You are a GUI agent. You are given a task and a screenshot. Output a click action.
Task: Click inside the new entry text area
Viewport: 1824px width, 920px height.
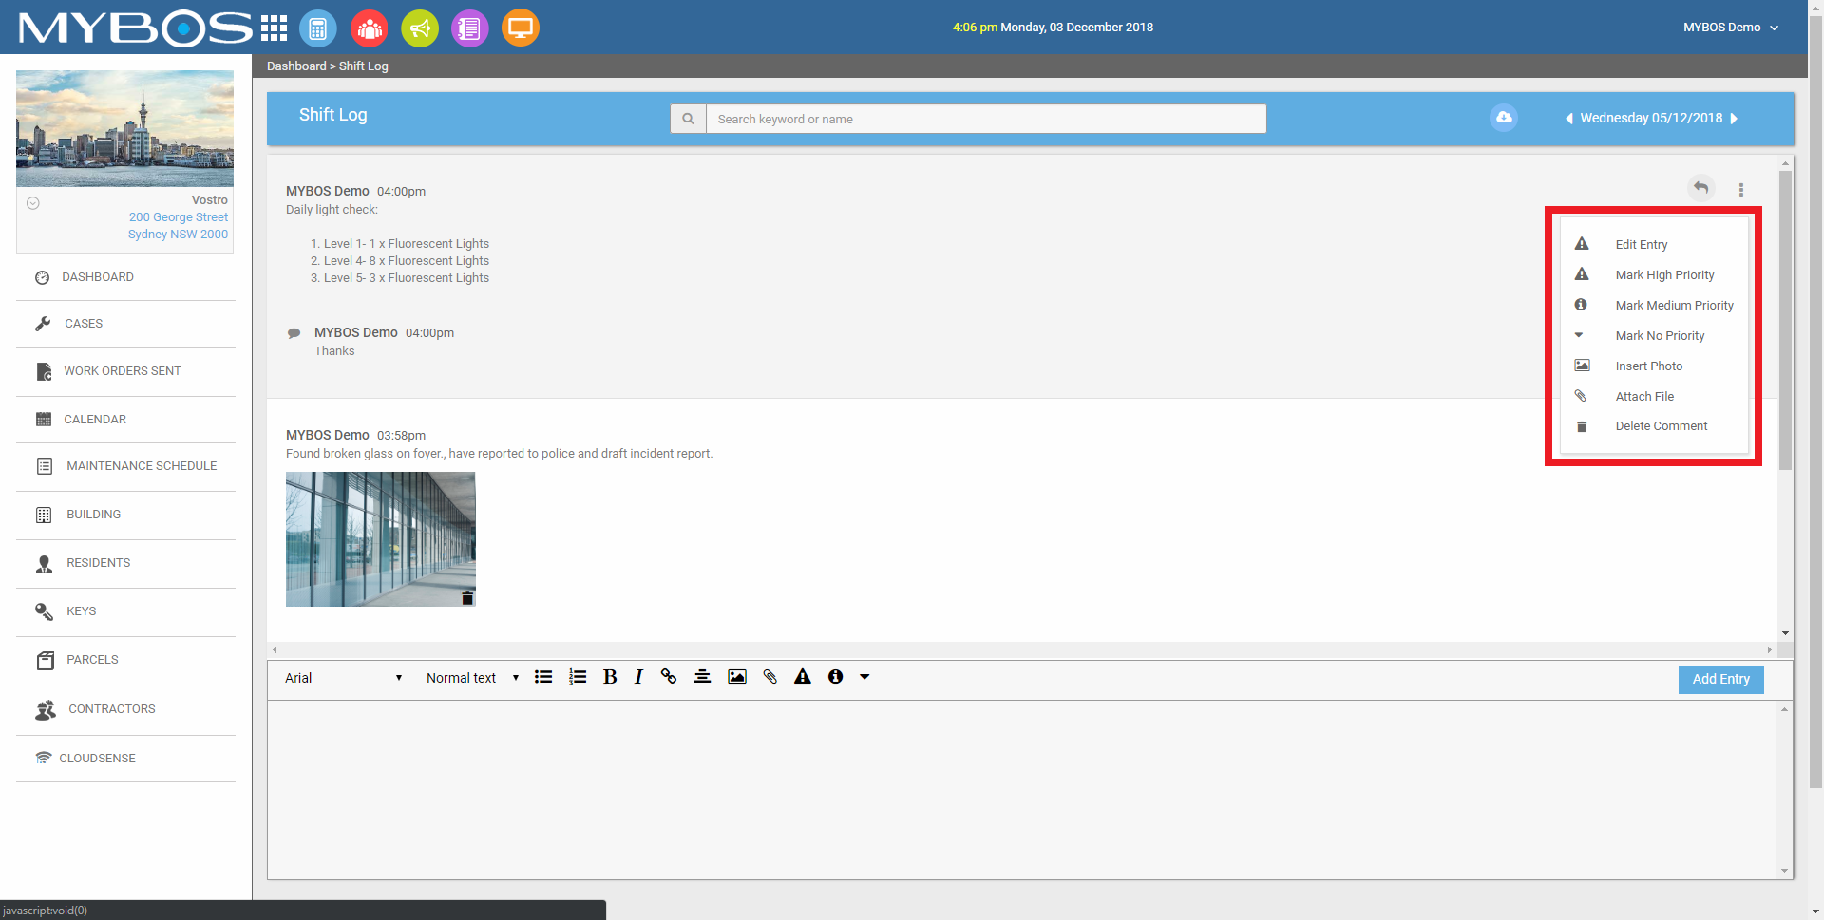tap(1022, 790)
